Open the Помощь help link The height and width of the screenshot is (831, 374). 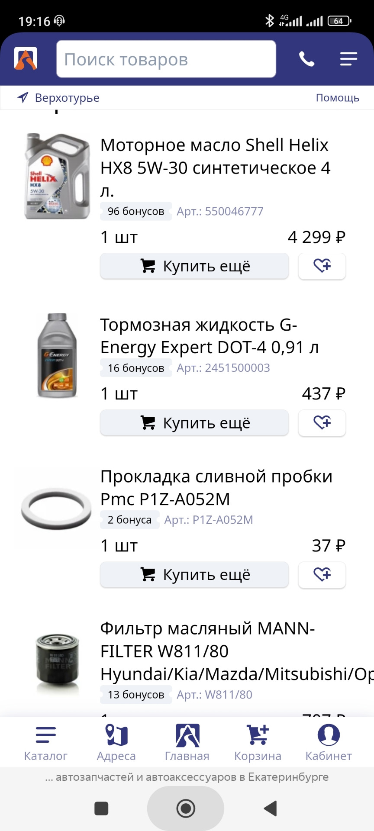coord(337,98)
